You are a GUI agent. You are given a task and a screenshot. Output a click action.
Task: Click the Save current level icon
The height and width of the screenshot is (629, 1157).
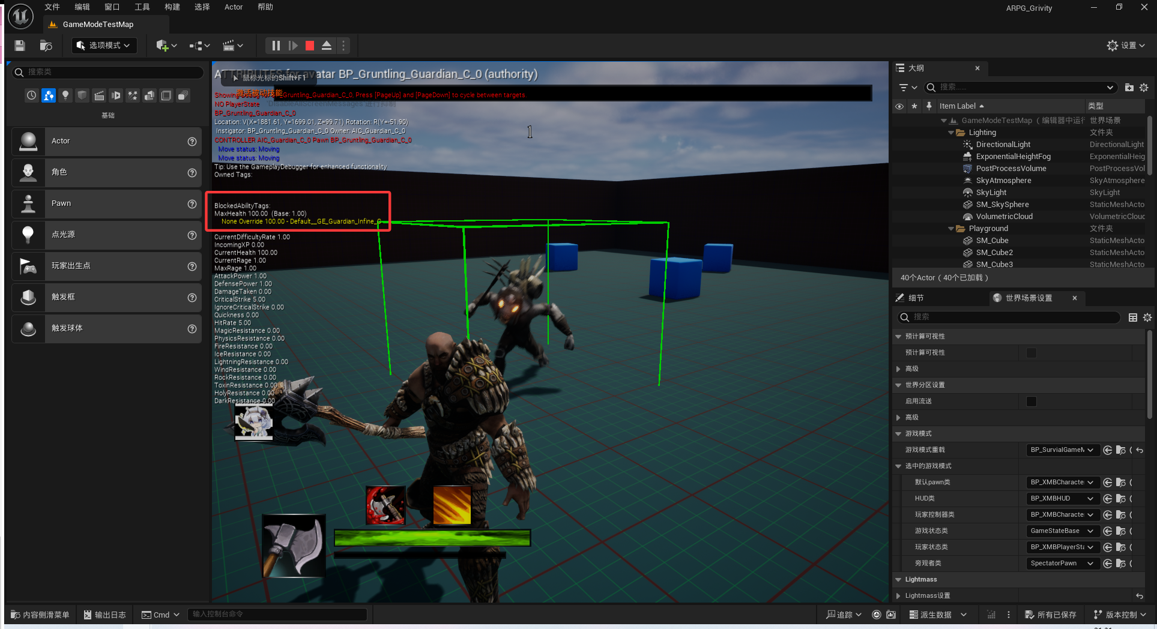[x=20, y=46]
